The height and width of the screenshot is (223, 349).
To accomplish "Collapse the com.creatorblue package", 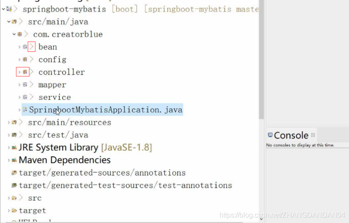I will (x=14, y=34).
